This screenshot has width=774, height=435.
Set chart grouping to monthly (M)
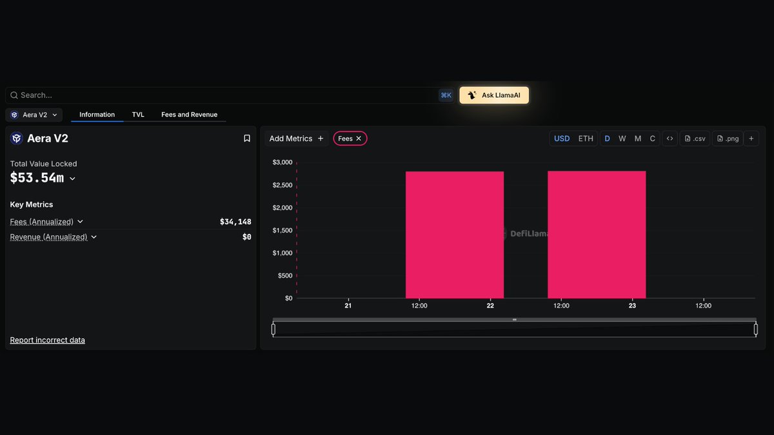[638, 139]
